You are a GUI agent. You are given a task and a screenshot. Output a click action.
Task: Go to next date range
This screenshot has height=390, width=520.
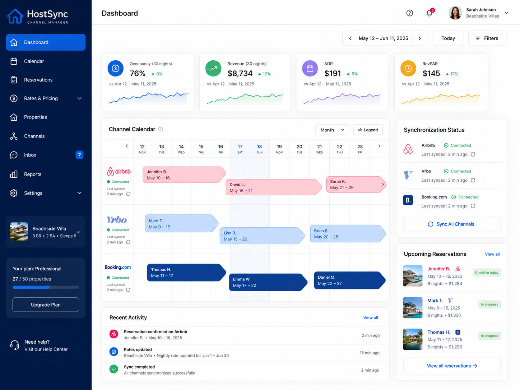pos(420,38)
